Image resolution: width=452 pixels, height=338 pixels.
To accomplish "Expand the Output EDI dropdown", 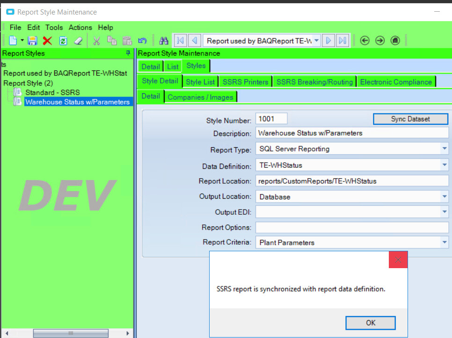I will click(444, 212).
